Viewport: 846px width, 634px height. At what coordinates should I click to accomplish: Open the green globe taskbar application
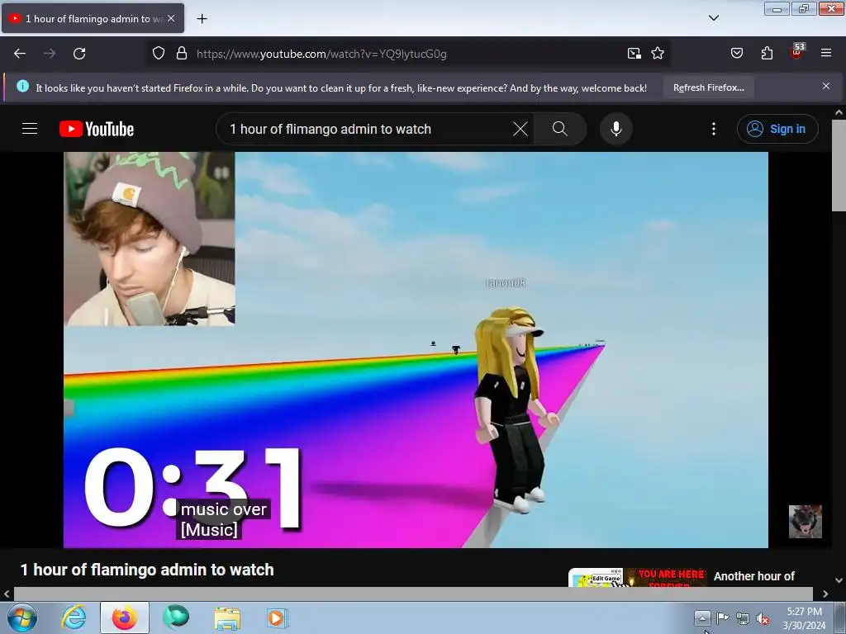point(176,617)
